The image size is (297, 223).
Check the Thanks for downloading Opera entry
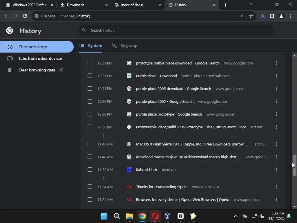pyautogui.click(x=90, y=187)
